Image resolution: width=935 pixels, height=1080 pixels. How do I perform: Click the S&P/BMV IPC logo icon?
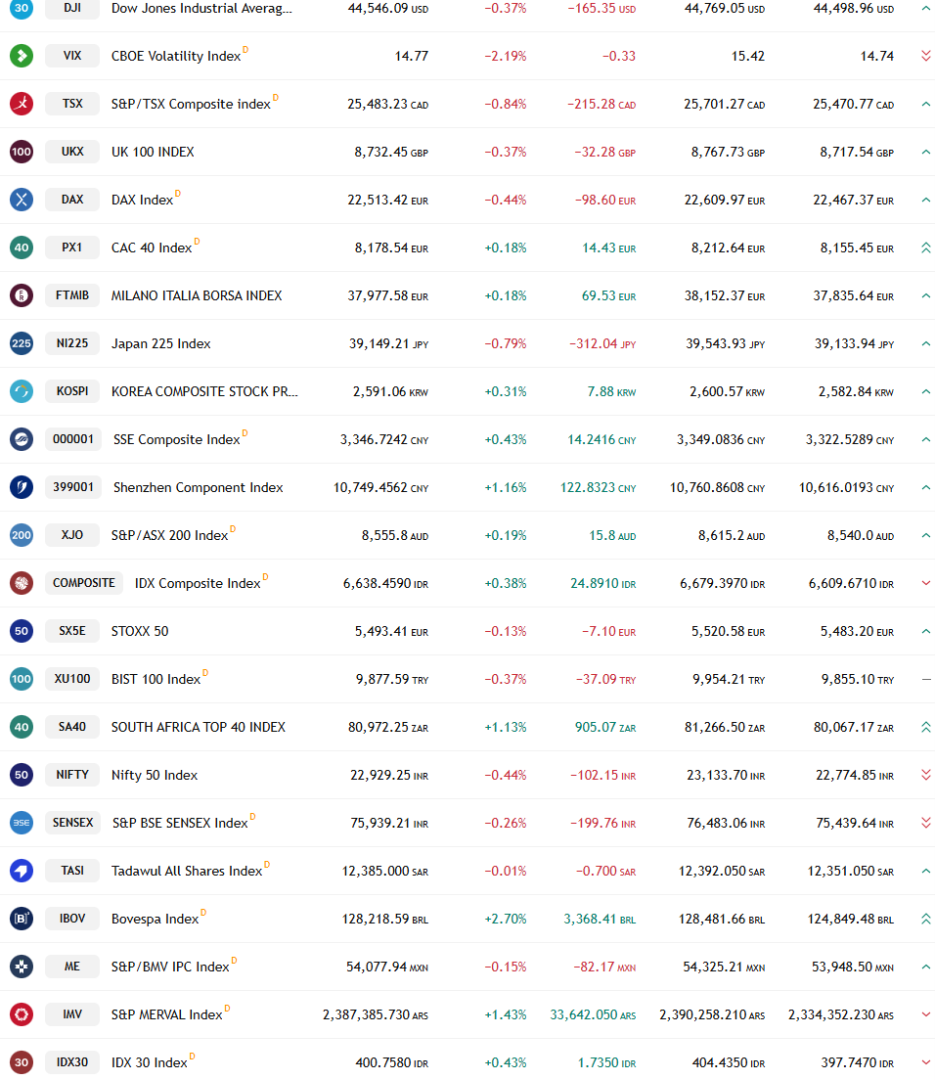(22, 967)
